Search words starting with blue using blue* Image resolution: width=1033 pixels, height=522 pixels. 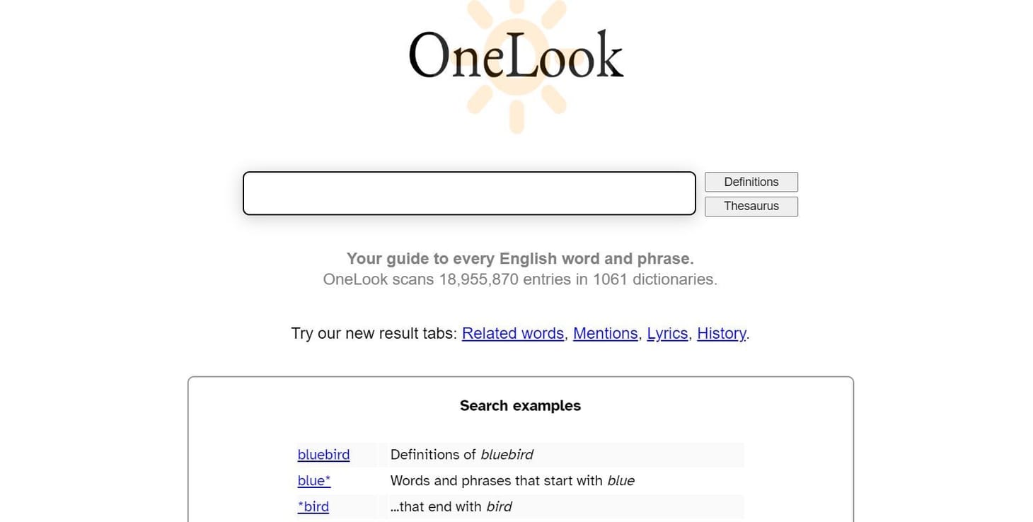pyautogui.click(x=313, y=480)
